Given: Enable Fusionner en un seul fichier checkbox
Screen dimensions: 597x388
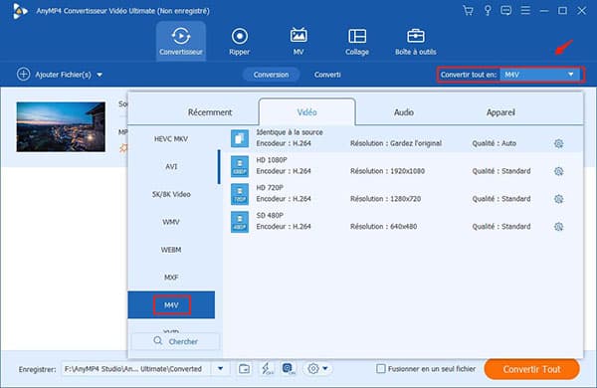Looking at the screenshot, I should tap(381, 368).
